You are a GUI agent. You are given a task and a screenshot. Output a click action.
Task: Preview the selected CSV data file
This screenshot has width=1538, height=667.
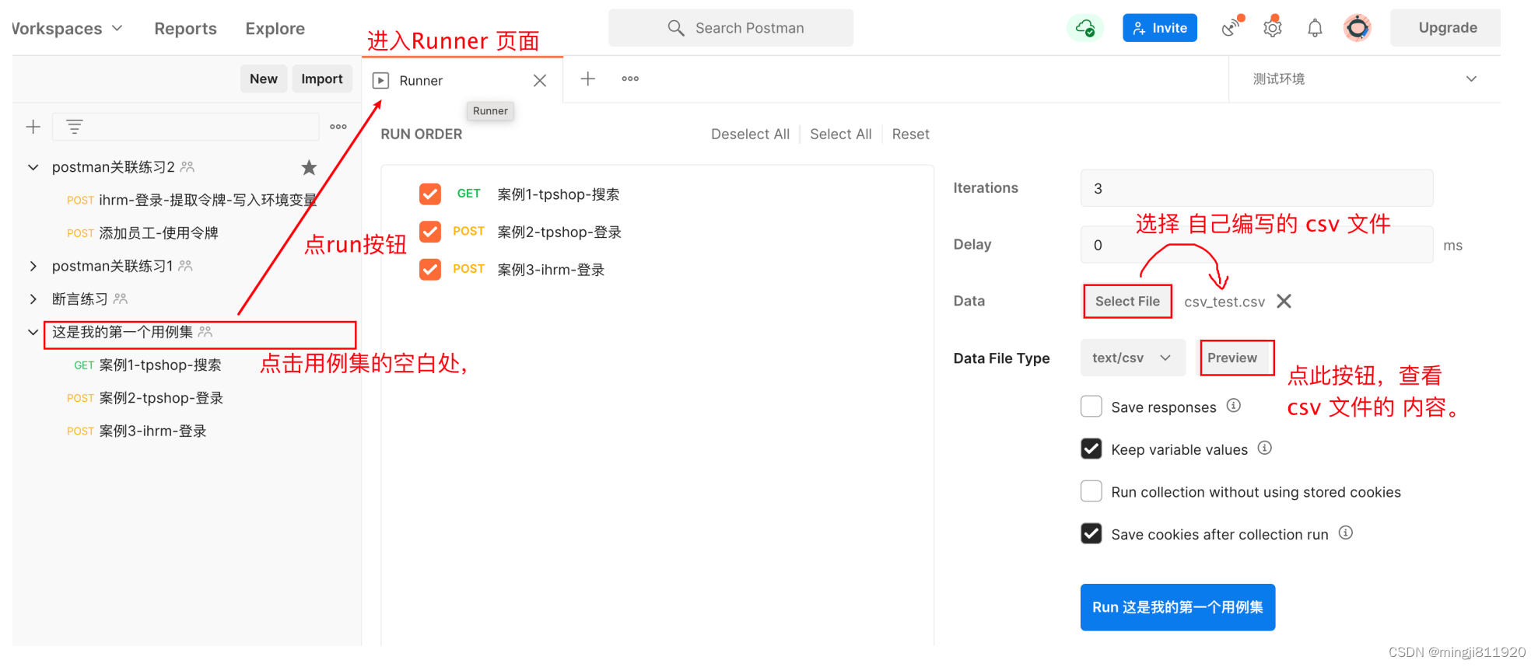tap(1232, 358)
